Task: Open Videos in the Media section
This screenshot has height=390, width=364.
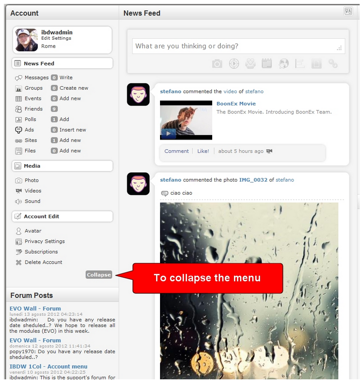Action: pos(33,191)
